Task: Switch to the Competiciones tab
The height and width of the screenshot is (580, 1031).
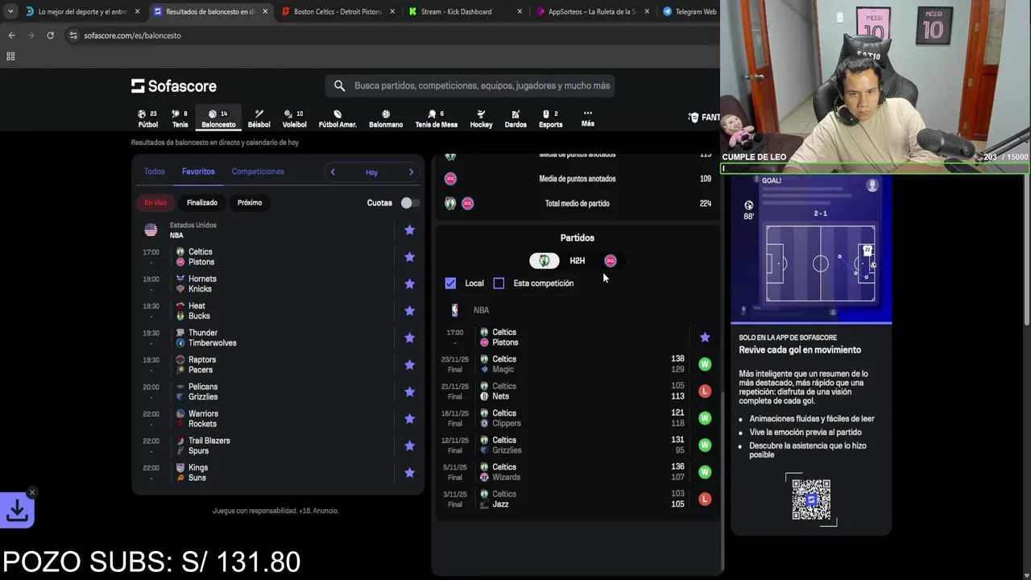Action: (x=258, y=172)
